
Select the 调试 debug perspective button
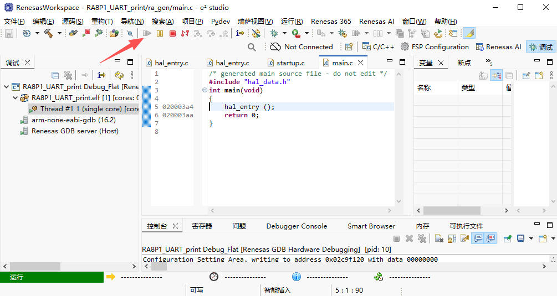coord(541,47)
